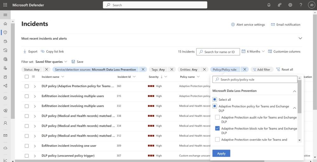This screenshot has height=162, width=317.
Task: Open the settings gear in header
Action: pos(290,5)
